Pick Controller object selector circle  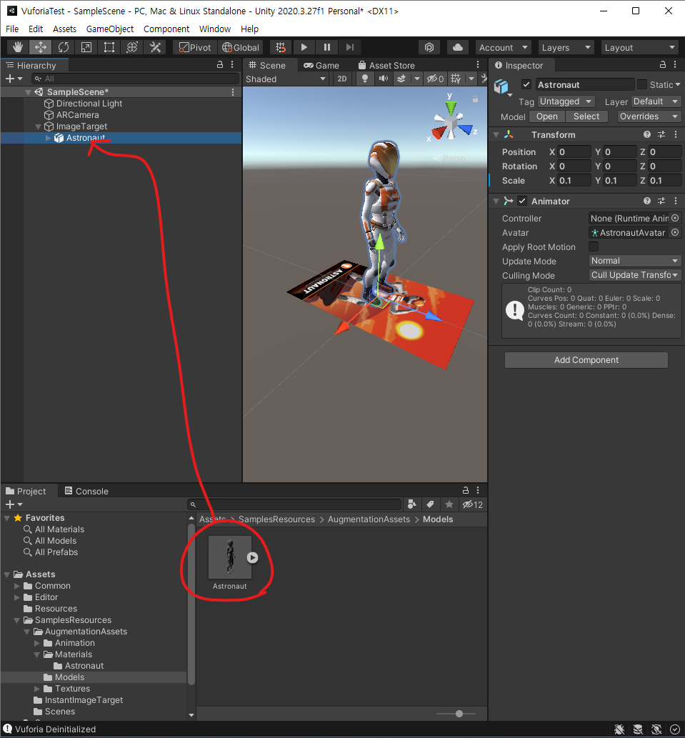(x=675, y=218)
